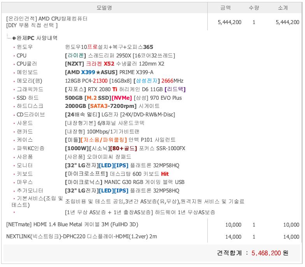Screen dimensions: 305x267
Task: Click the 수량 column header
Action: click(254, 8)
